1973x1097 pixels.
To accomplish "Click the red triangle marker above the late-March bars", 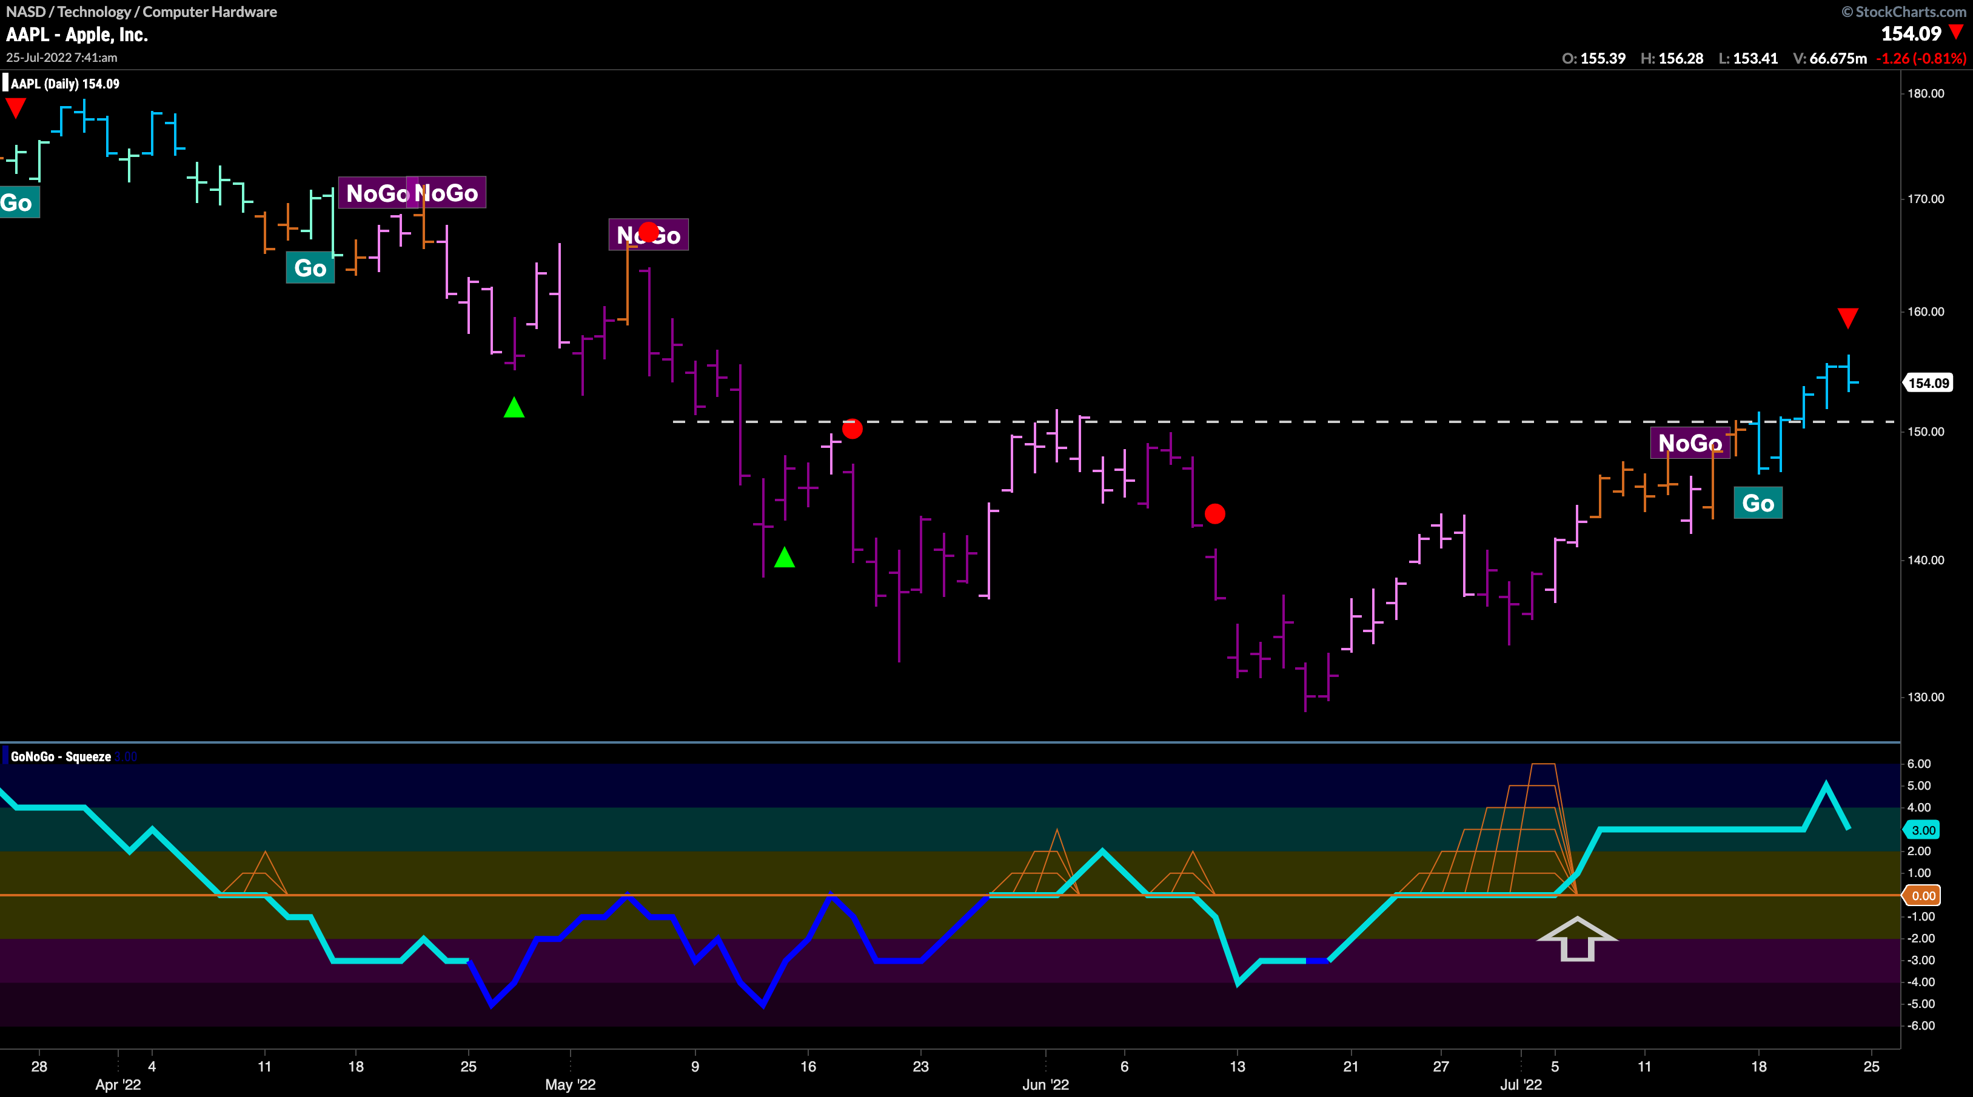I will (15, 108).
